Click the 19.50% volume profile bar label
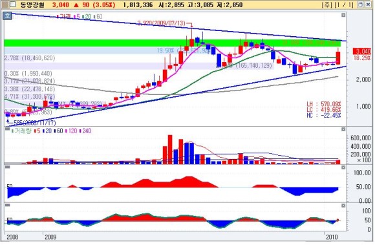 point(183,50)
